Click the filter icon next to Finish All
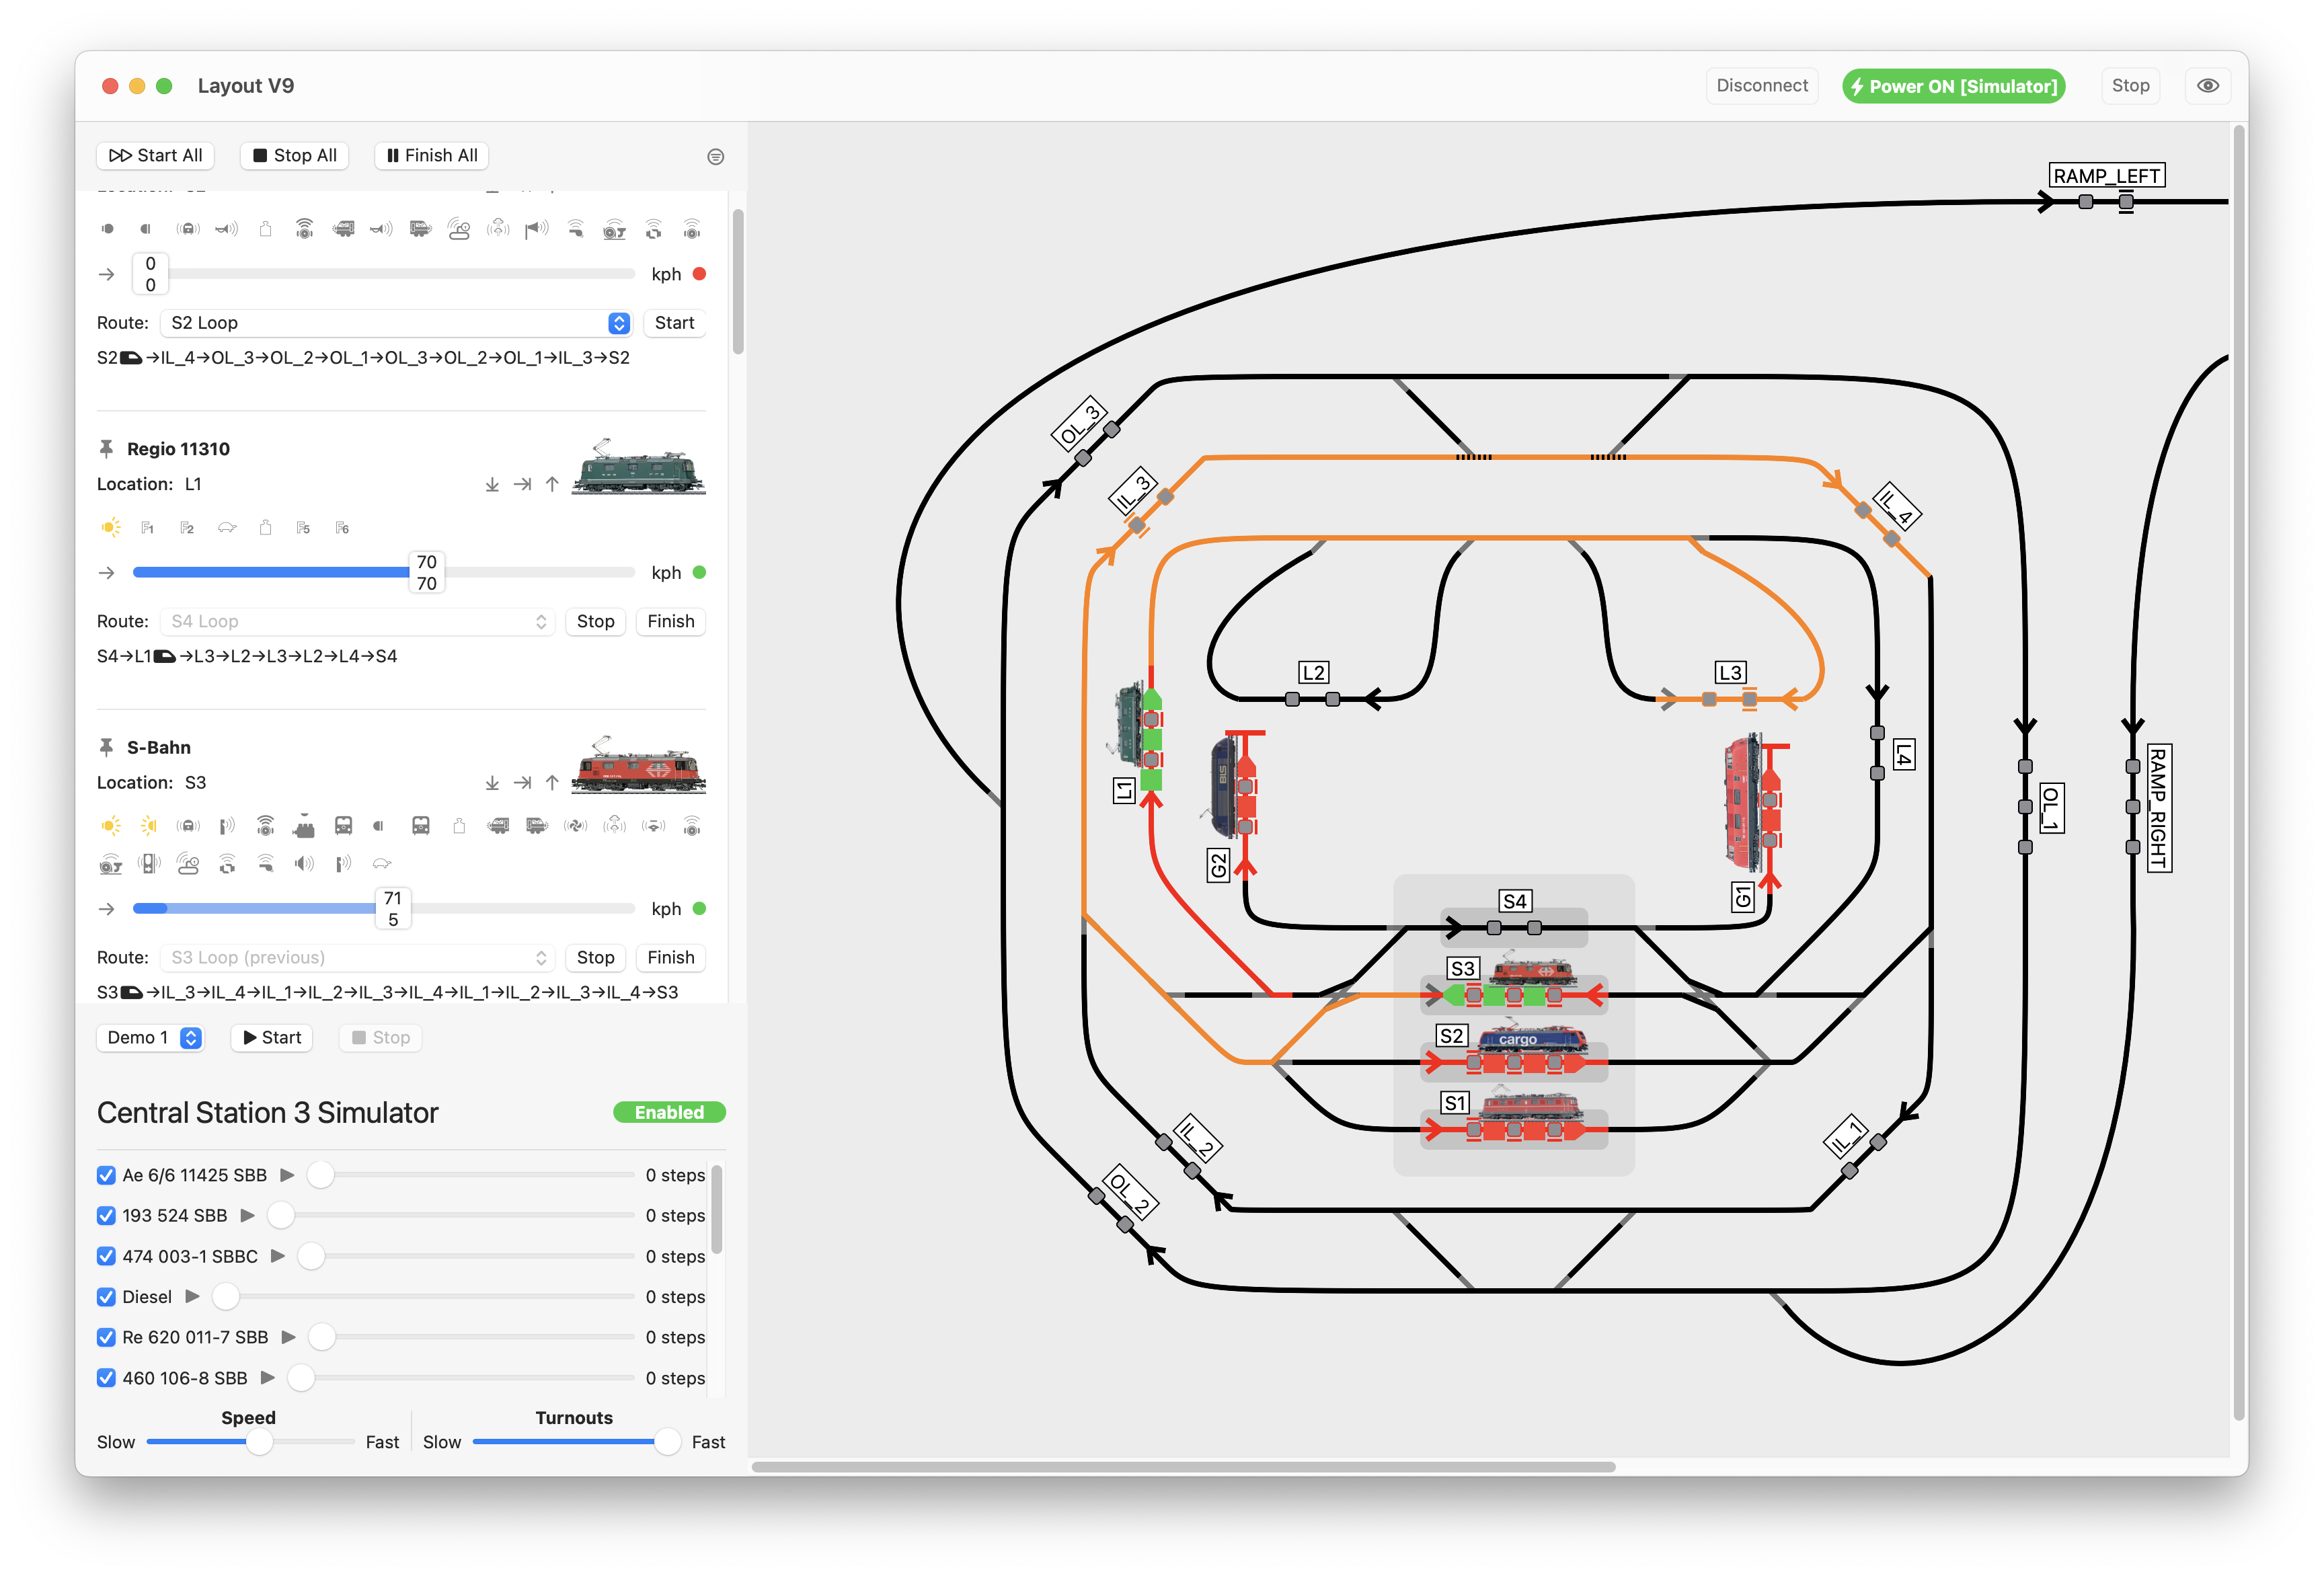Screen dimensions: 2324x1576 click(715, 156)
